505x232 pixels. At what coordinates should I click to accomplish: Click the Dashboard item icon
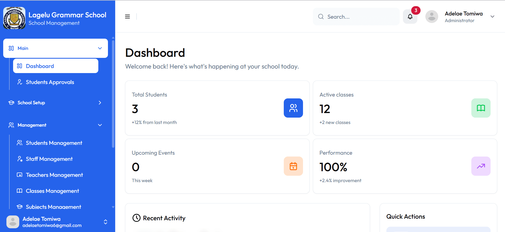(x=20, y=66)
